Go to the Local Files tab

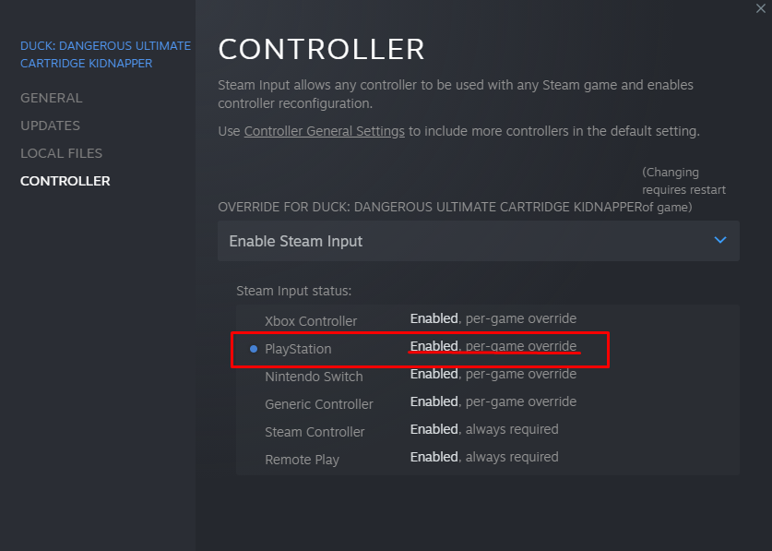(x=62, y=153)
